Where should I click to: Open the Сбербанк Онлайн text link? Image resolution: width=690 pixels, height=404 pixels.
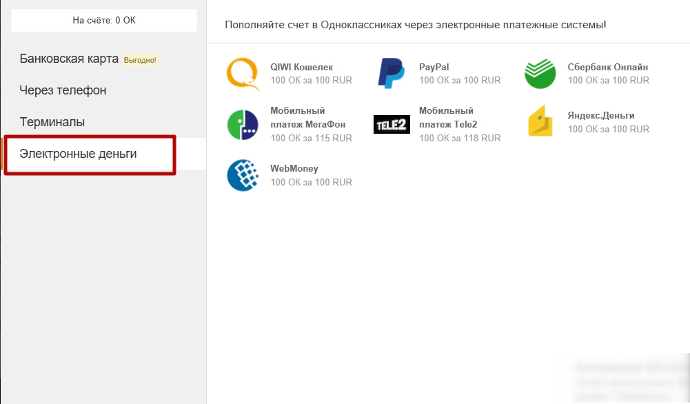click(607, 68)
